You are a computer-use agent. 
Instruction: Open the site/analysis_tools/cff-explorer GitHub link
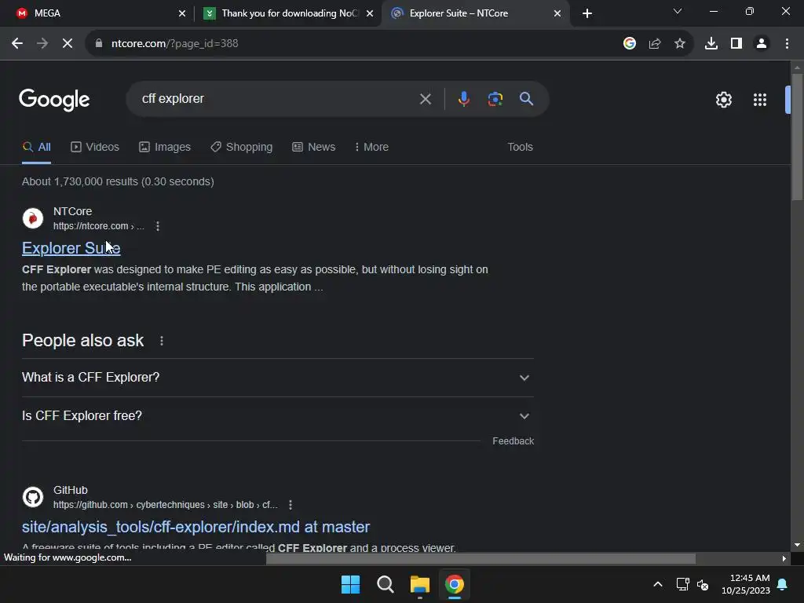pyautogui.click(x=196, y=527)
